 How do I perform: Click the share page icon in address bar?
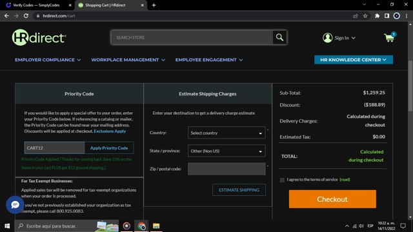point(356,15)
